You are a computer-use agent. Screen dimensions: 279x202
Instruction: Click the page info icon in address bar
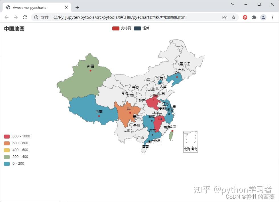(x=36, y=17)
